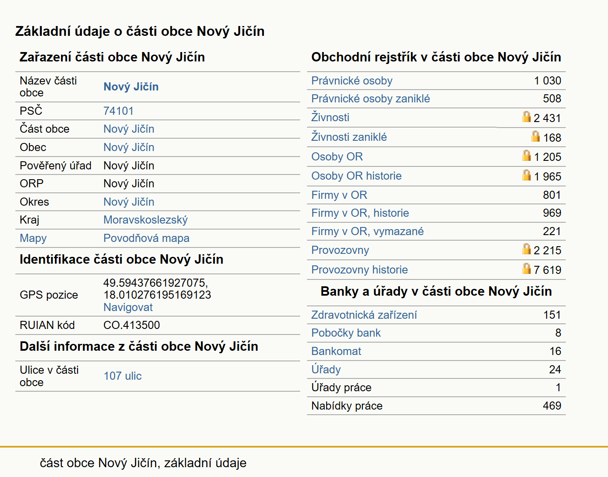Open the Bankomat link

pos(336,351)
